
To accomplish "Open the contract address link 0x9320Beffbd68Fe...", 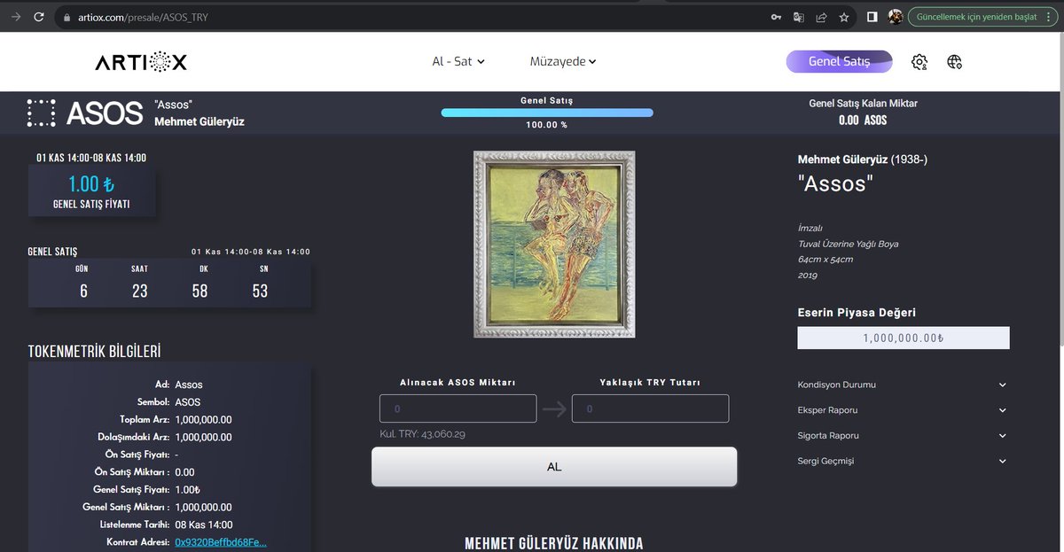I will (x=221, y=542).
